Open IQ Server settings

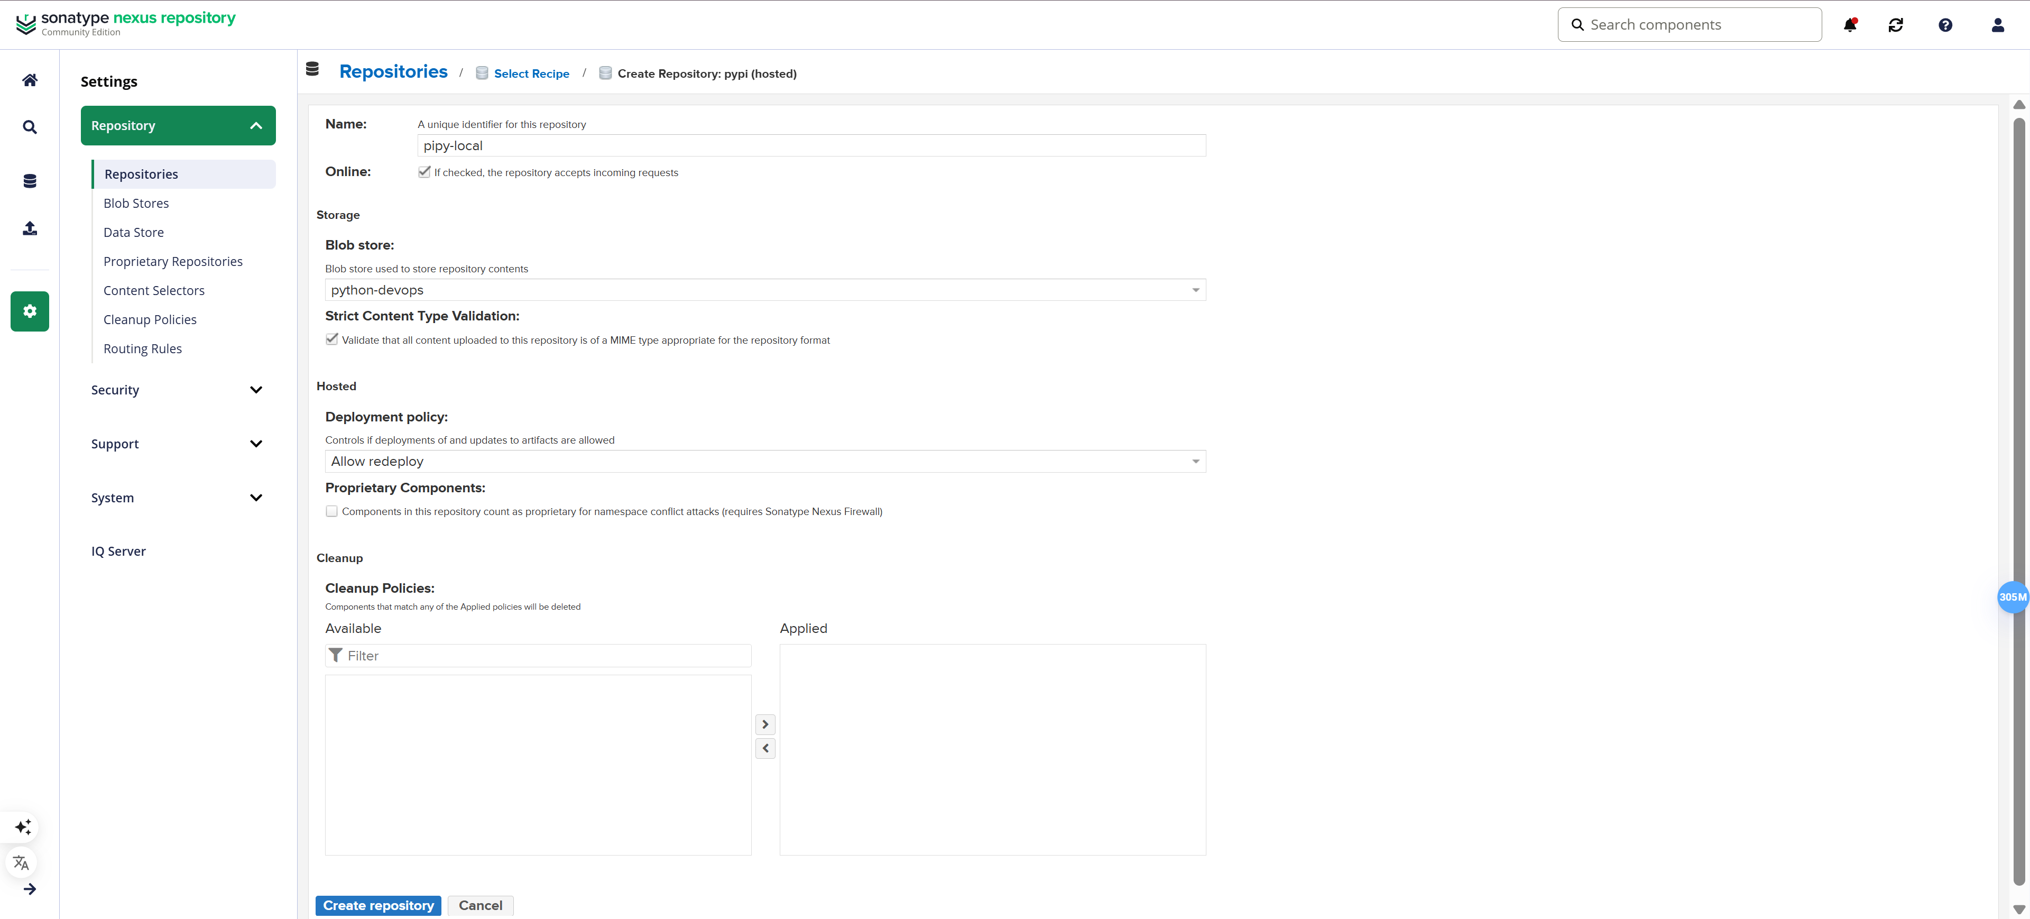(x=118, y=551)
